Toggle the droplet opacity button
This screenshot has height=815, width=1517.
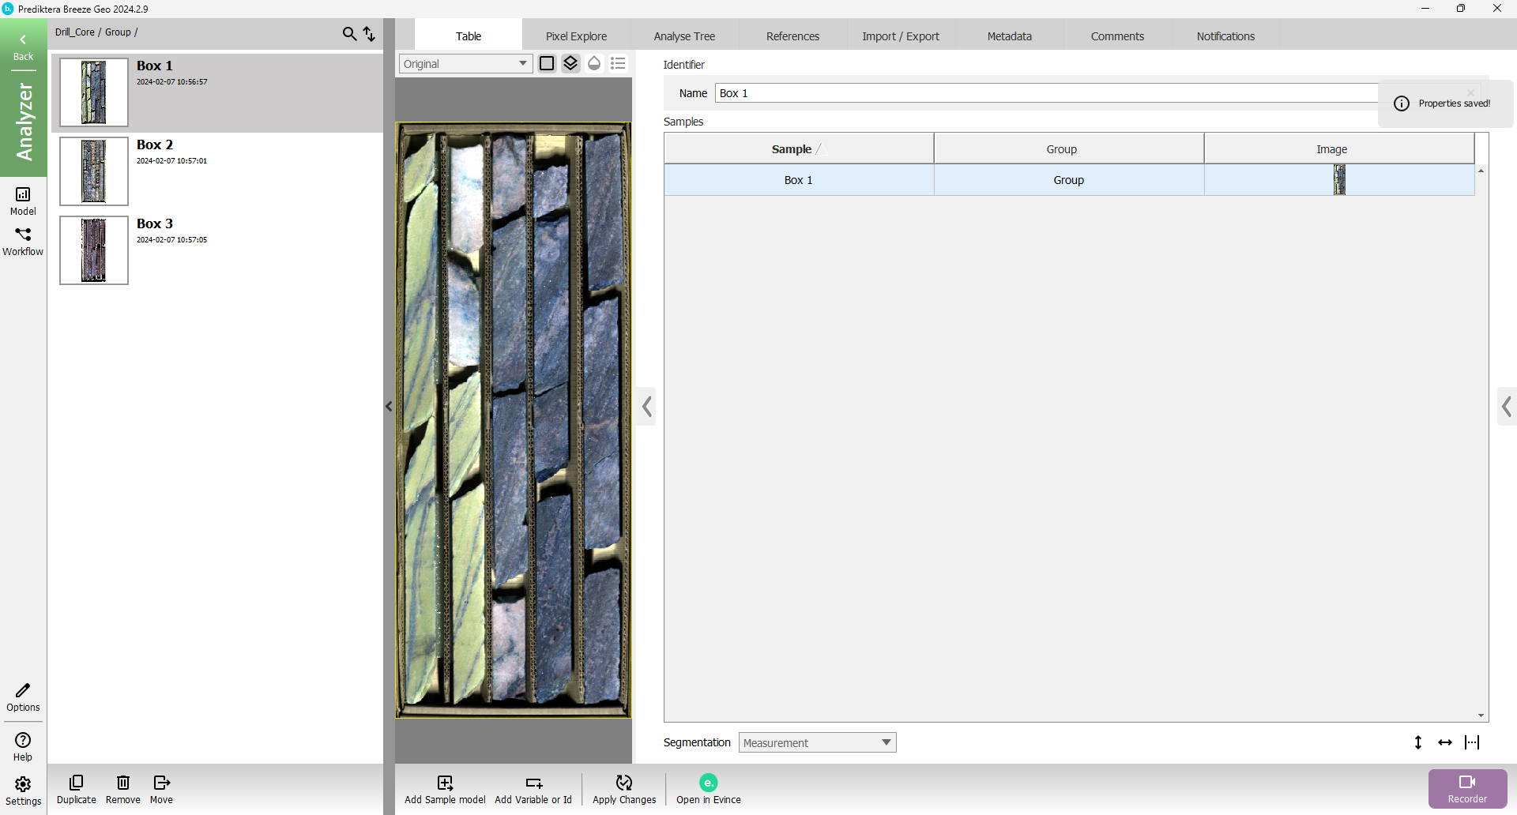pos(594,63)
